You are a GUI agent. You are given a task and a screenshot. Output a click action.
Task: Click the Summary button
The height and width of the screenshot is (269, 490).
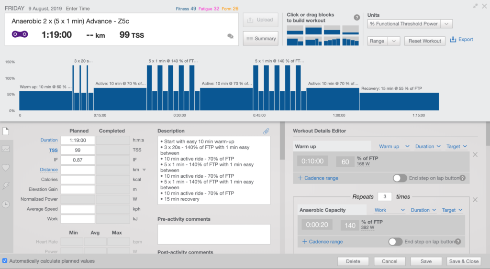coord(260,39)
